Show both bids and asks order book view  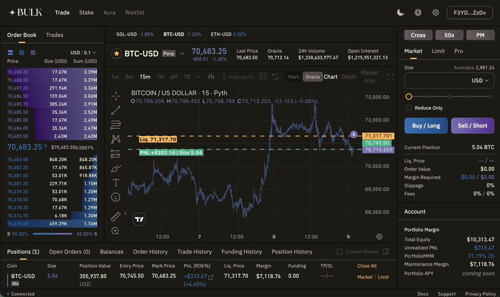click(x=10, y=52)
